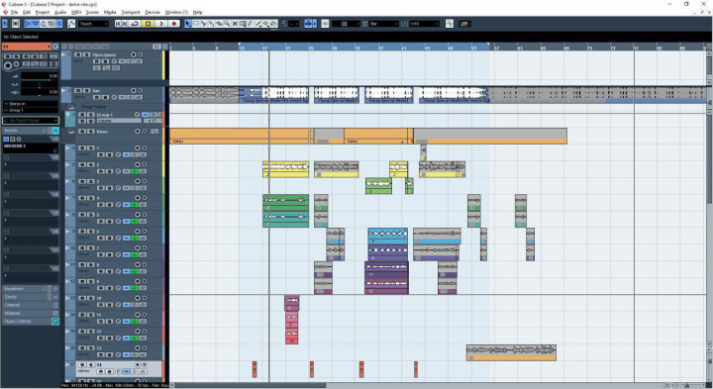The width and height of the screenshot is (713, 389).
Task: Toggle Show Info Line button
Action: click(x=36, y=24)
